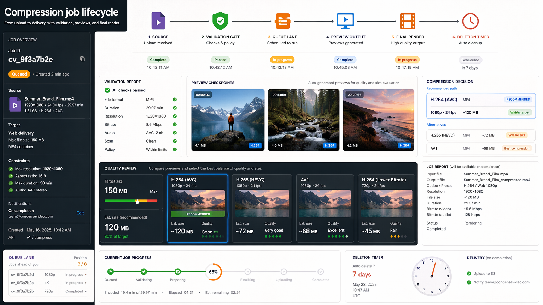Click the Deletion Timer Scheduled badge
This screenshot has width=543, height=305.
pos(470,60)
